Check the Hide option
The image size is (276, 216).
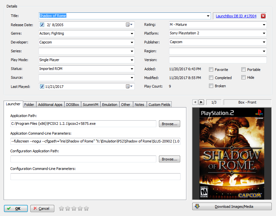pos(243,77)
